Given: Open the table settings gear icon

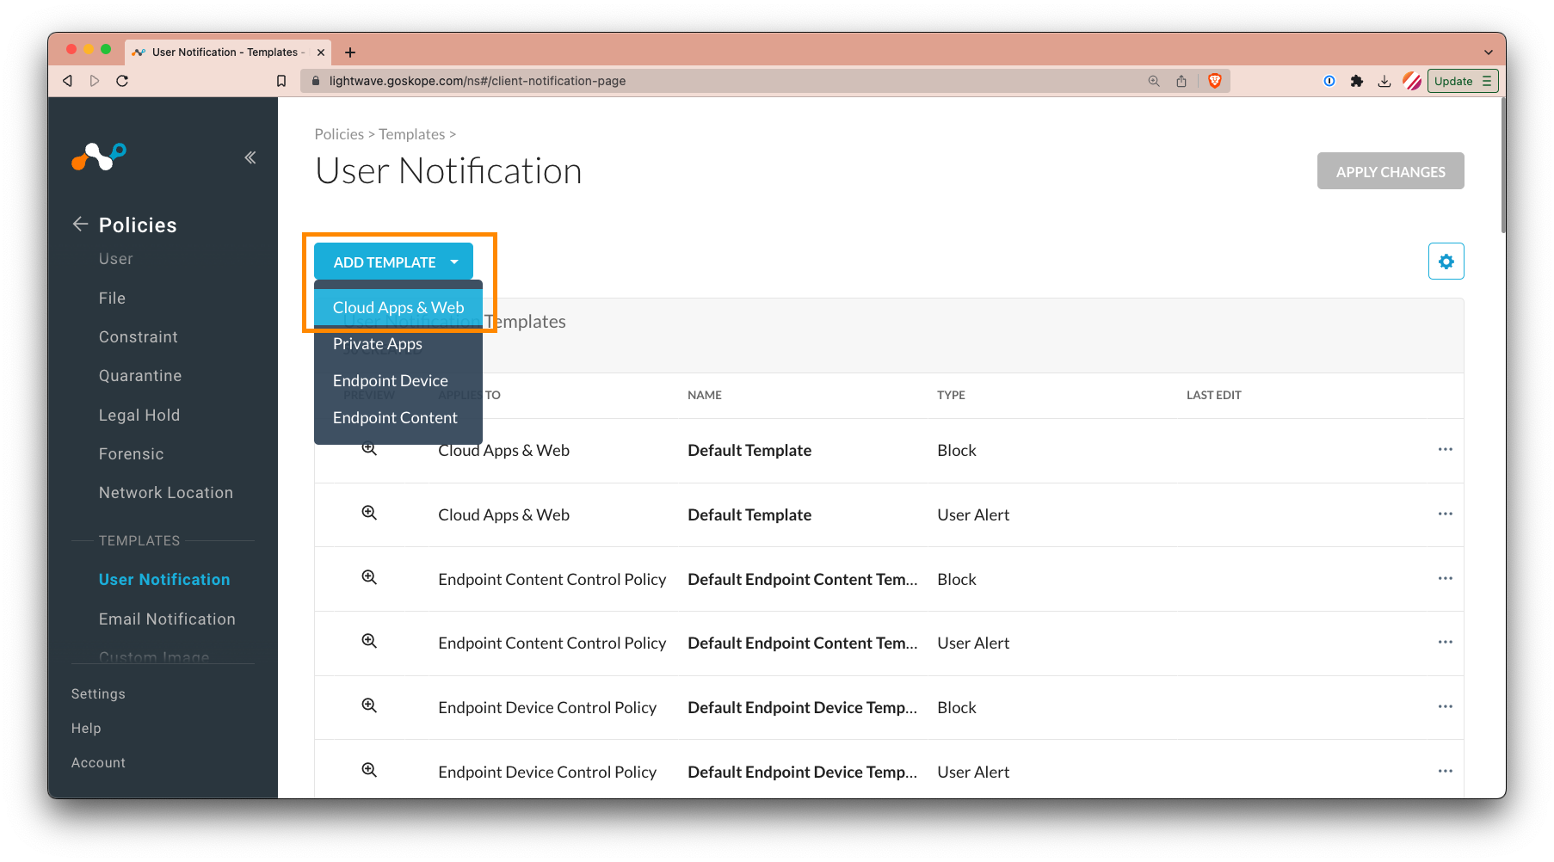Looking at the screenshot, I should [1446, 261].
